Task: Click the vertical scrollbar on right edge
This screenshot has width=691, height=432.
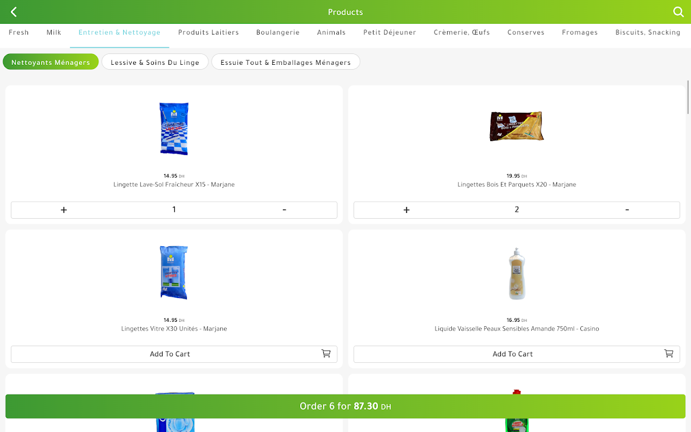Action: [688, 97]
